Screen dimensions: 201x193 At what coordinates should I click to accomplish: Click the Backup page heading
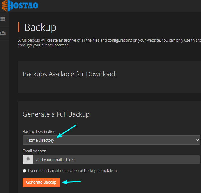point(40,28)
